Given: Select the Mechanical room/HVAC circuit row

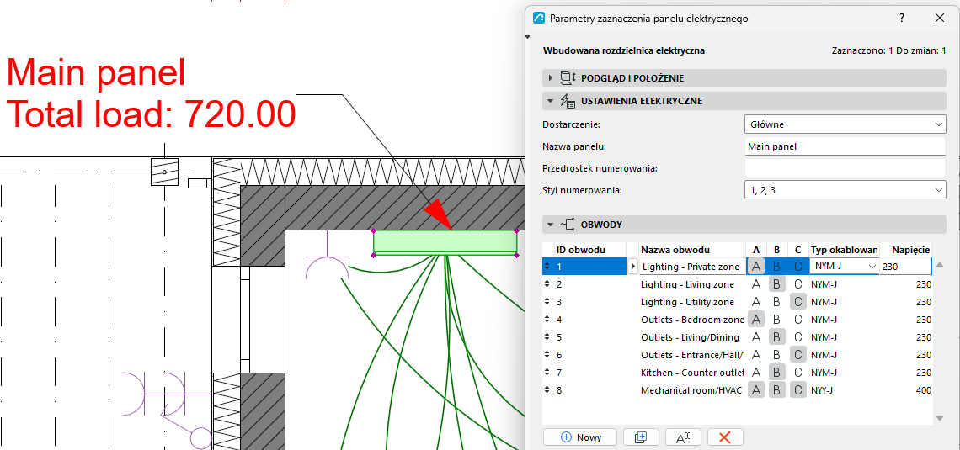Looking at the screenshot, I should tap(737, 390).
